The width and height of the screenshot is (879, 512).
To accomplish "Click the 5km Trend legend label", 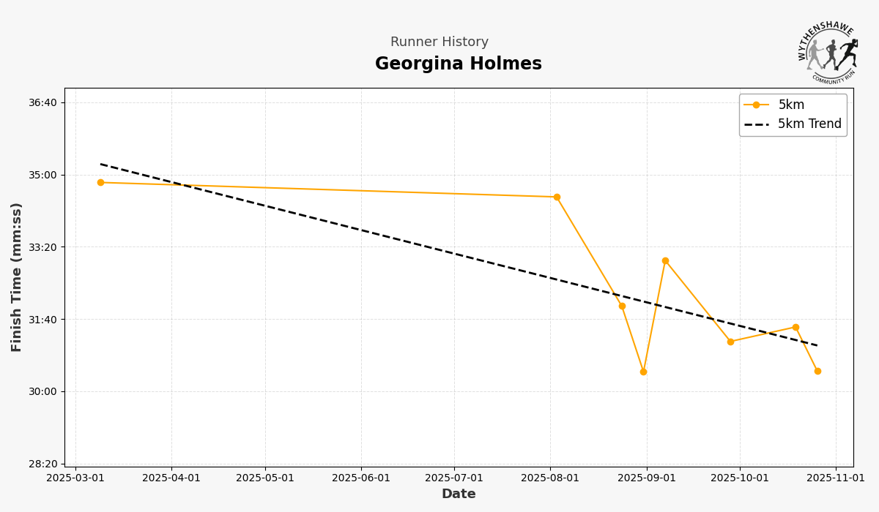I will (x=809, y=124).
